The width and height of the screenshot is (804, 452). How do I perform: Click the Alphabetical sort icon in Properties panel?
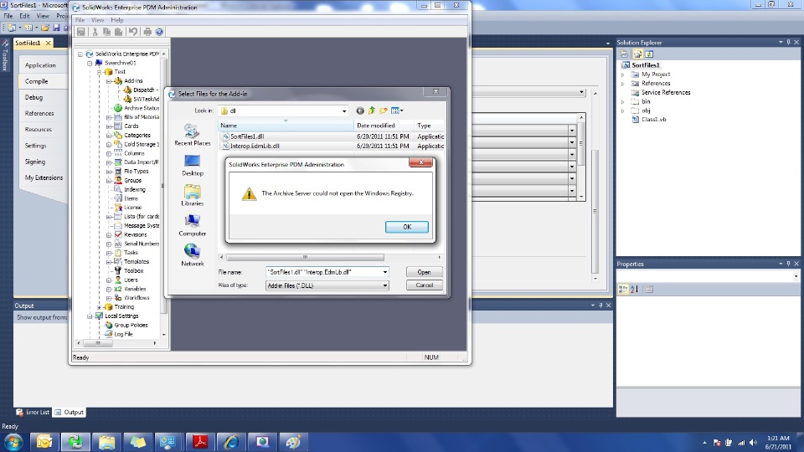634,290
